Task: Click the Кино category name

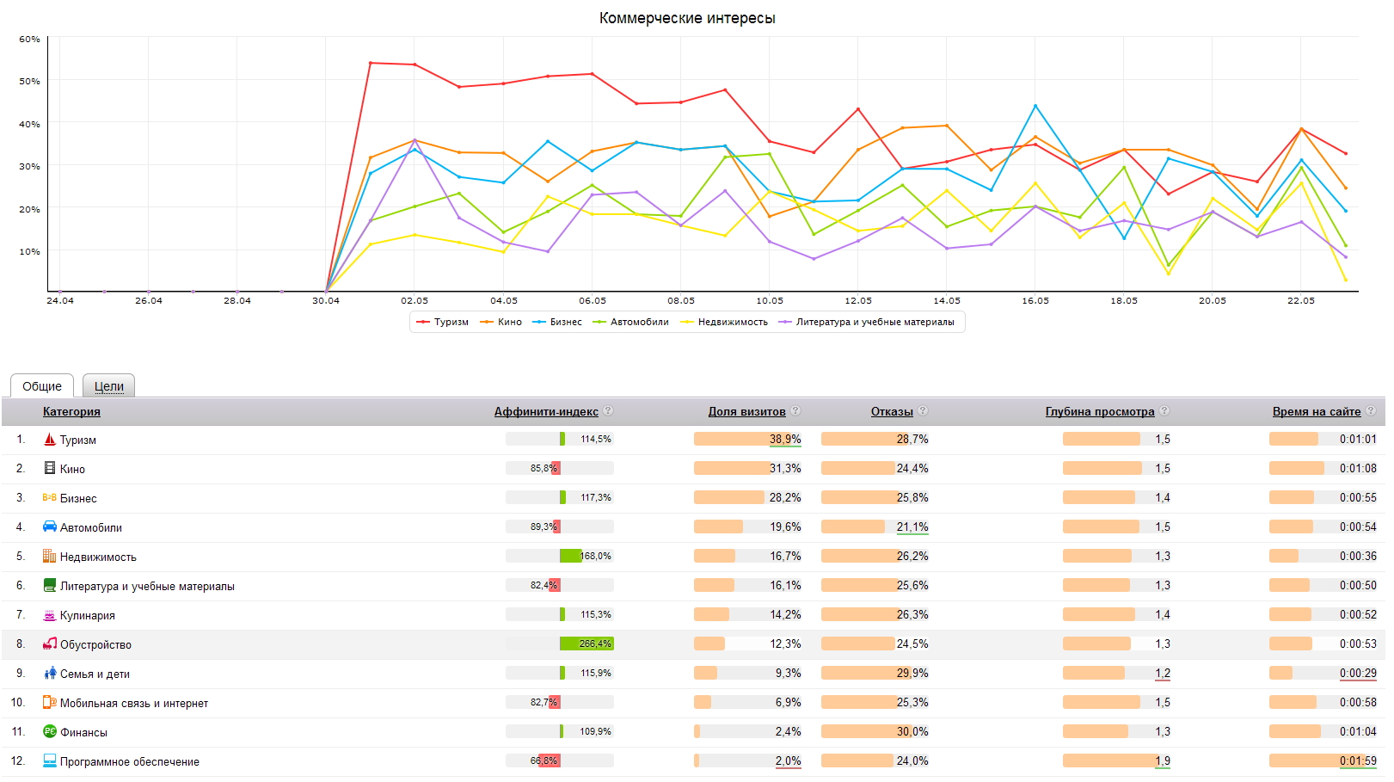Action: coord(72,469)
